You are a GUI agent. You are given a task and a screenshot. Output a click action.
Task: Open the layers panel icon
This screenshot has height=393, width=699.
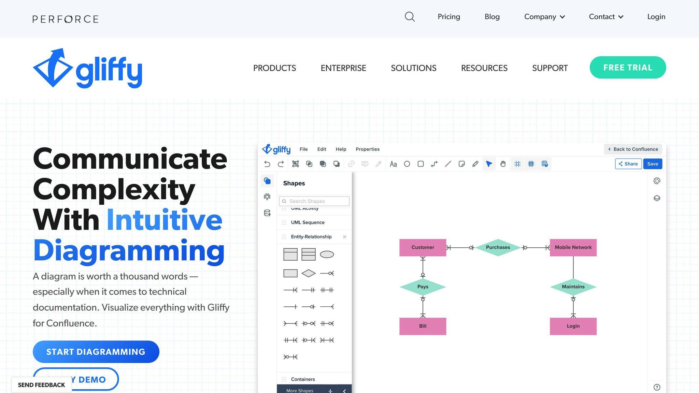pos(657,198)
